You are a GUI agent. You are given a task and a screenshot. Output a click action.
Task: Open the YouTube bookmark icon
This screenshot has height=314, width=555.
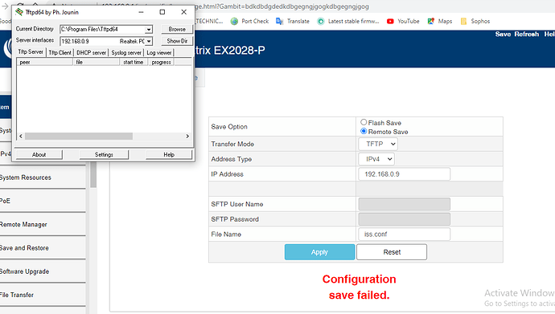click(390, 21)
